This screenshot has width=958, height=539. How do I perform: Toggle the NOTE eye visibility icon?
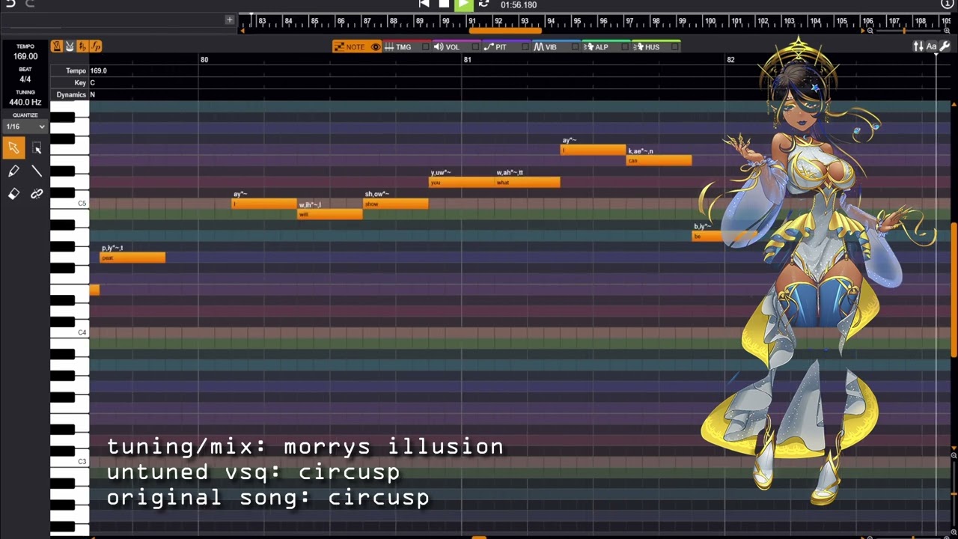click(x=376, y=46)
